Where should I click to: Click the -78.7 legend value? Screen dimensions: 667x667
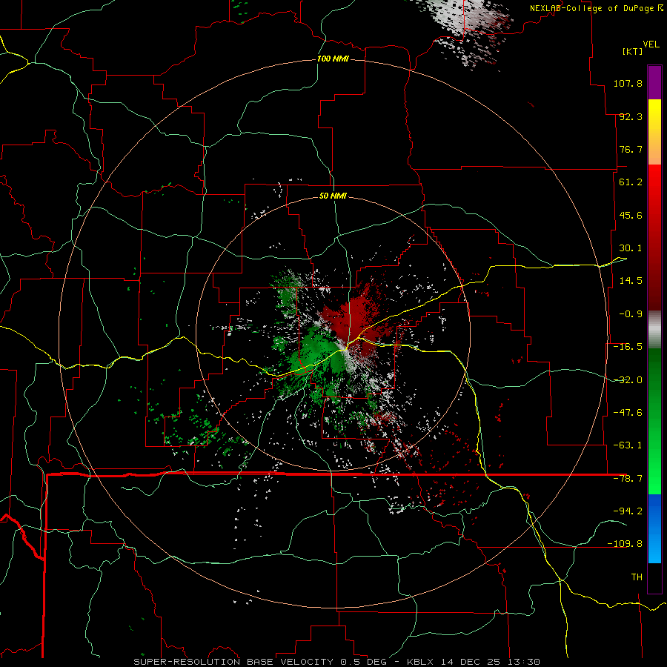click(x=628, y=479)
